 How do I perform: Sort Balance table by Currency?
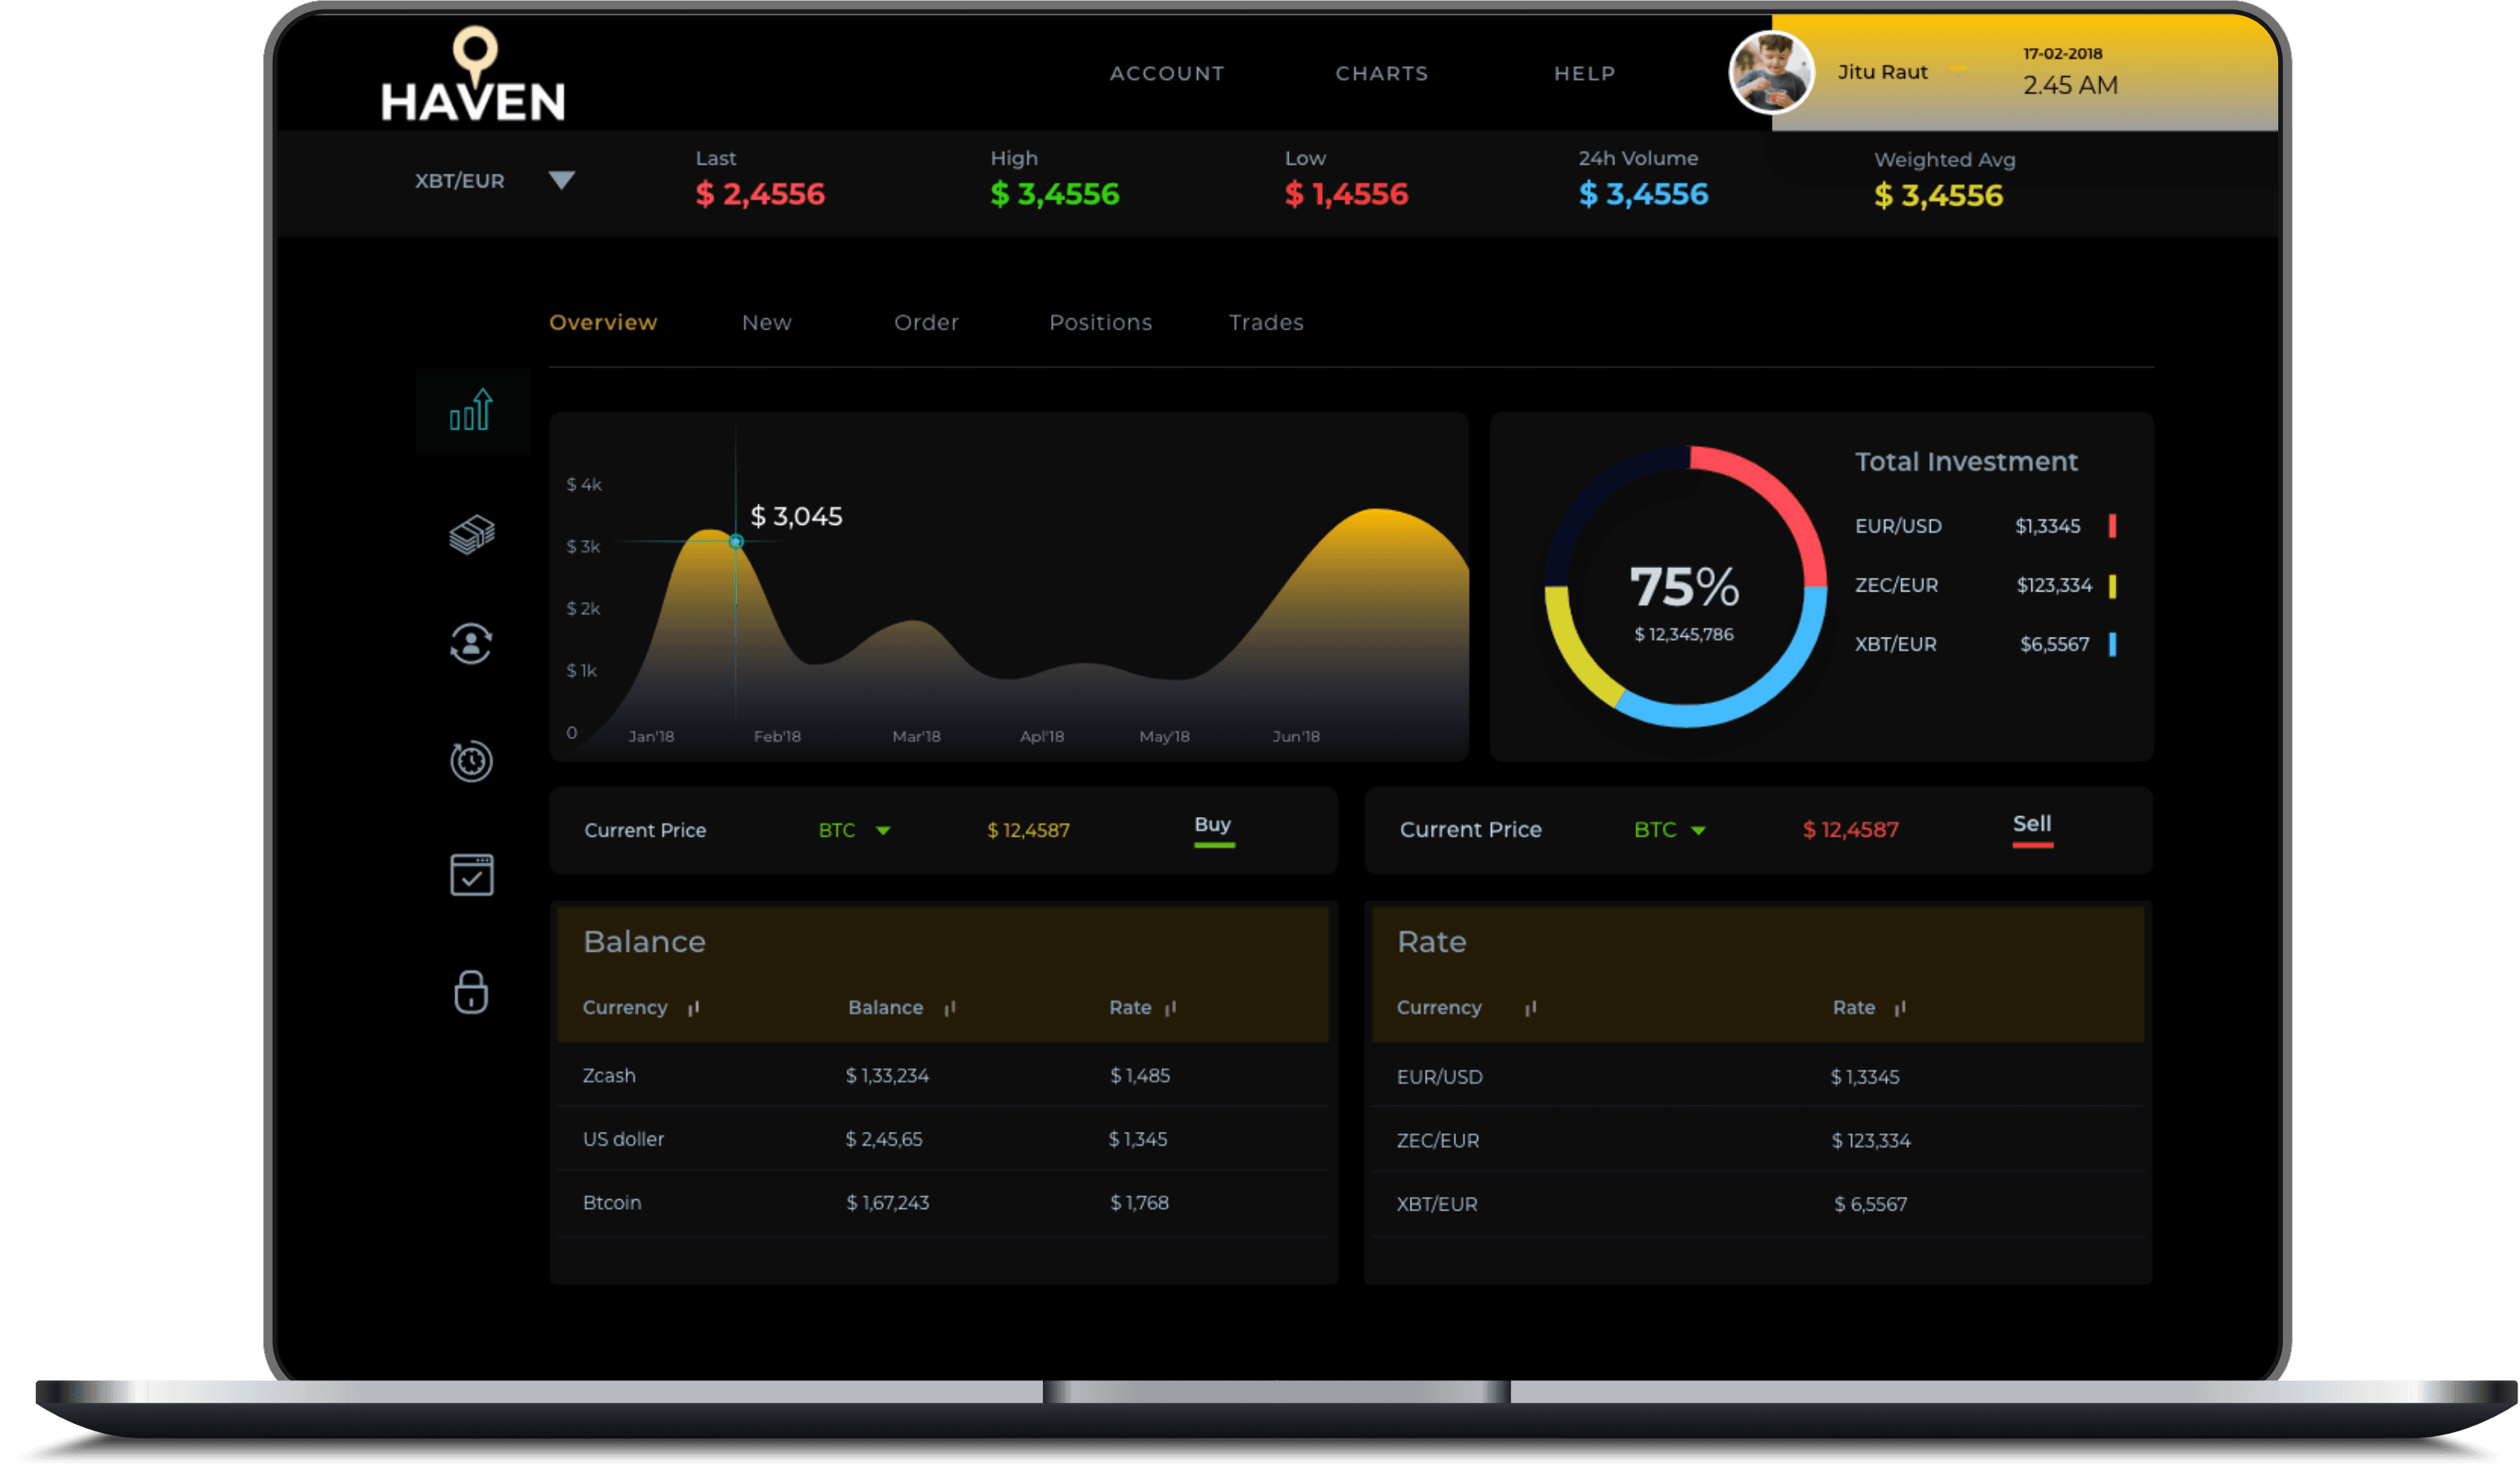tap(694, 1009)
